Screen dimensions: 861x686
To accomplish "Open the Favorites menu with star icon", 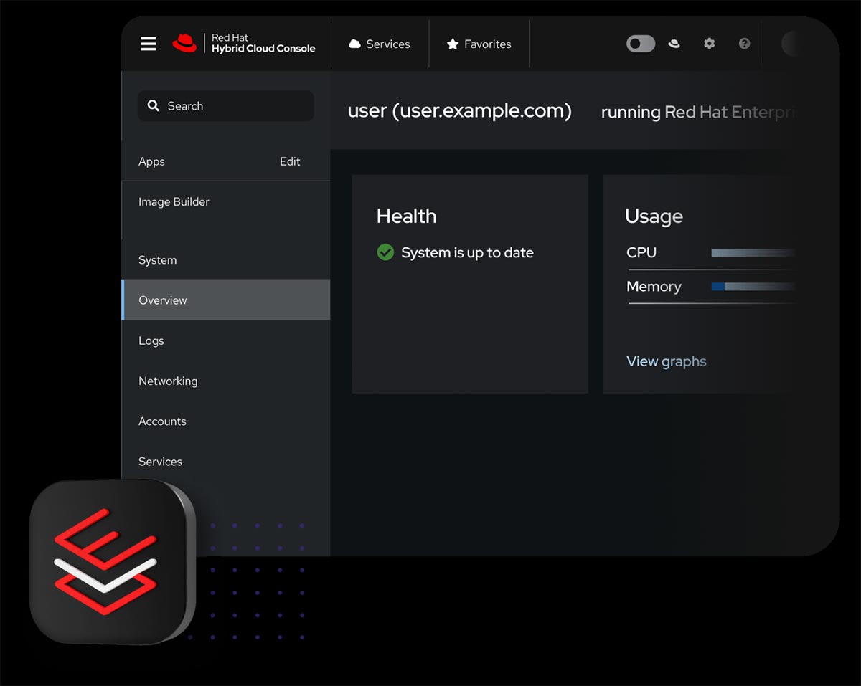I will [479, 44].
